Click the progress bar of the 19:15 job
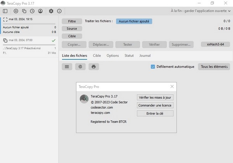 tap(29, 24)
